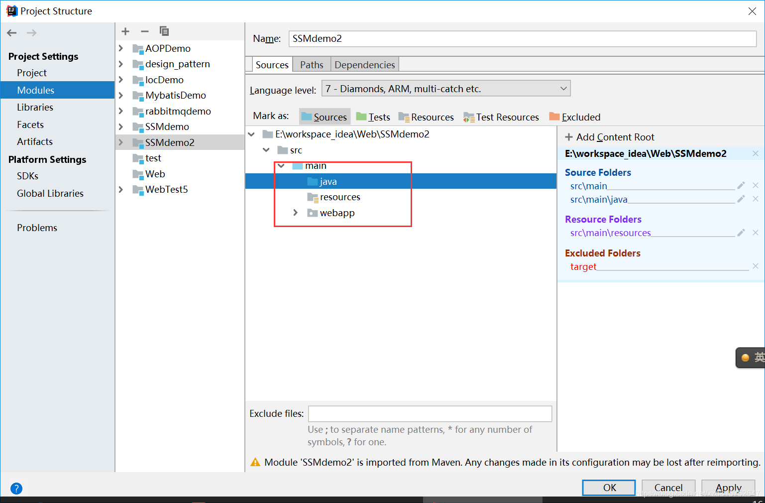Remove content root E:\workspace_idea\Web\SSMdemo2
Screen dimensions: 765x503
[x=756, y=153]
